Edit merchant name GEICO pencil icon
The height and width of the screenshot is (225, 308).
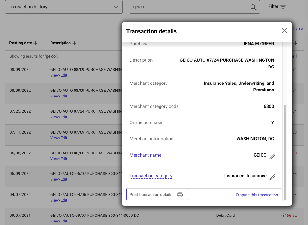click(x=272, y=156)
